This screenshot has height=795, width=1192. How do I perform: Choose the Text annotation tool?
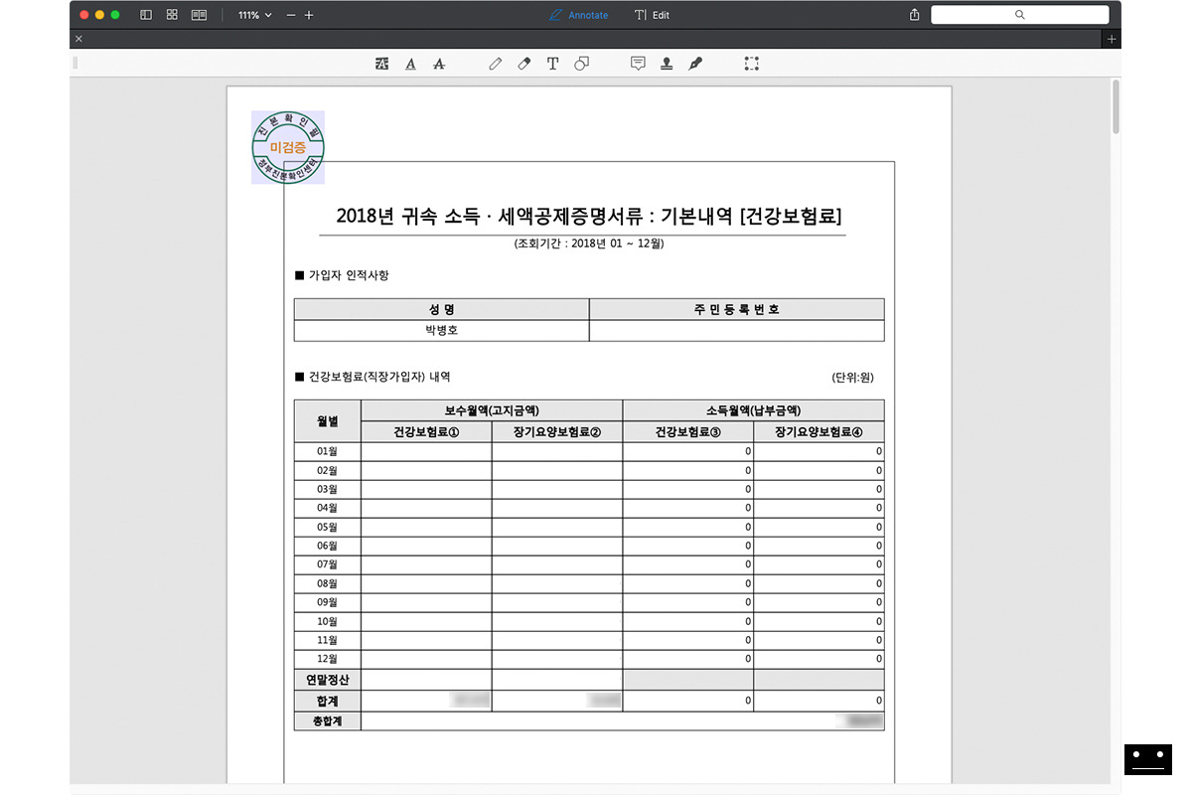[x=553, y=63]
